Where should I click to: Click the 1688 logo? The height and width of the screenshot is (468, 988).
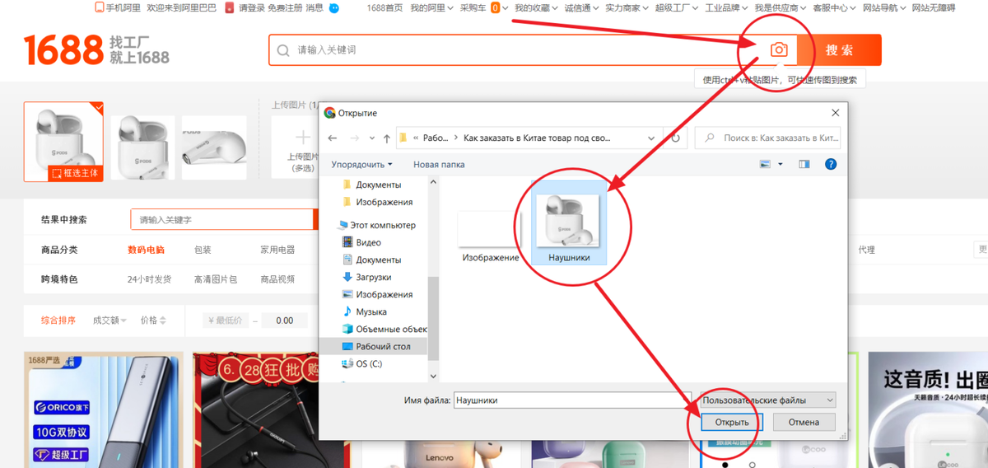tap(63, 50)
